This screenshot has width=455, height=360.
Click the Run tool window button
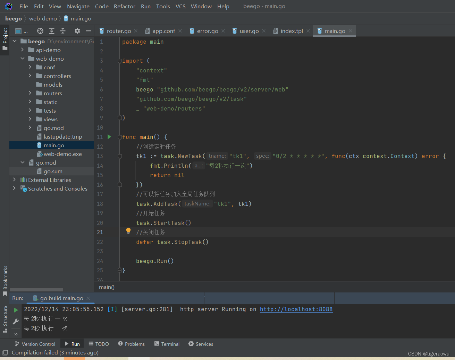(72, 344)
